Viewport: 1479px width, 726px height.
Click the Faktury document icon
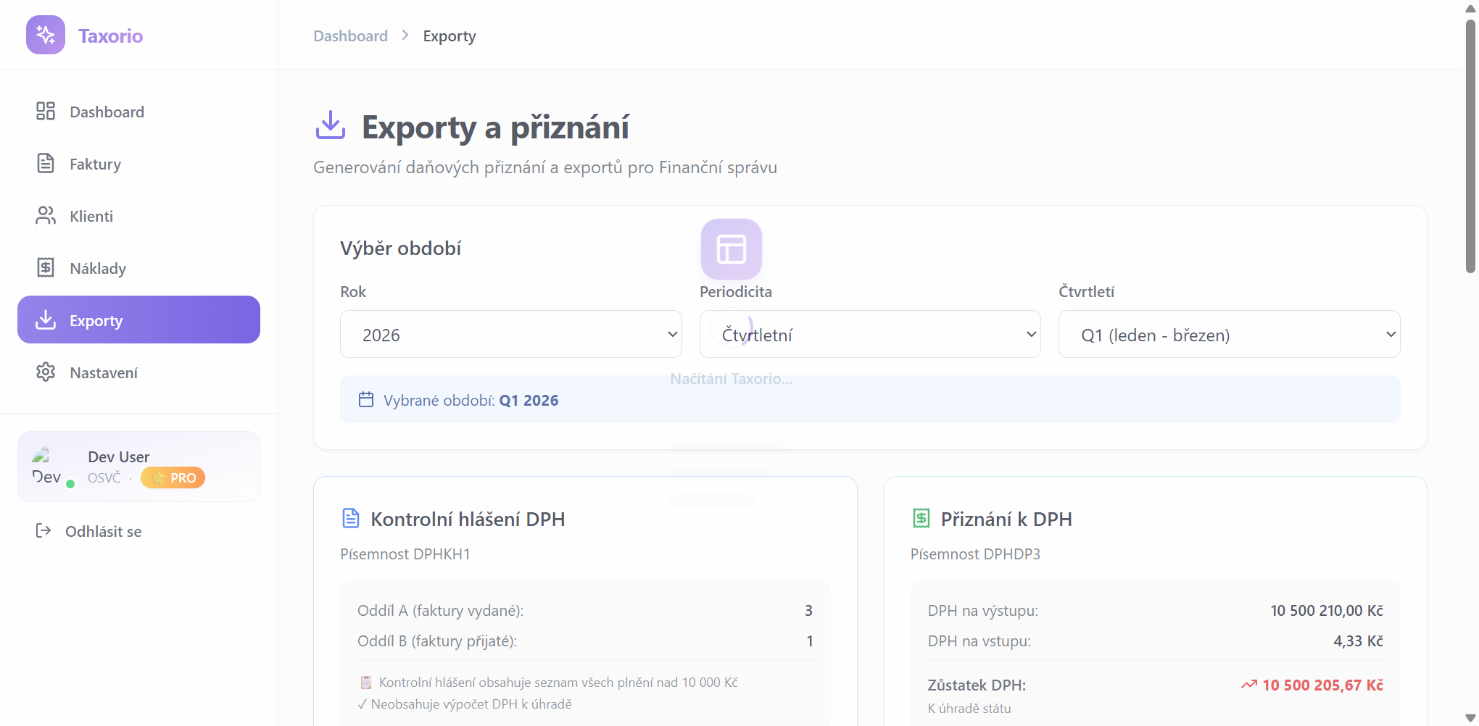[46, 164]
